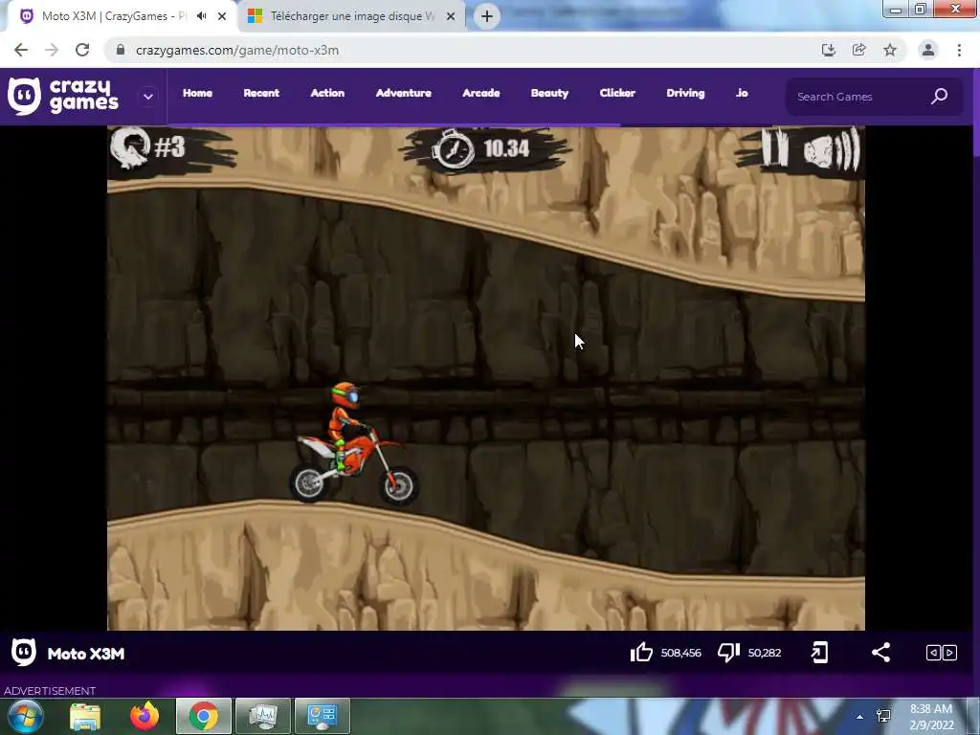Show hidden system tray icons
980x735 pixels.
click(x=860, y=717)
